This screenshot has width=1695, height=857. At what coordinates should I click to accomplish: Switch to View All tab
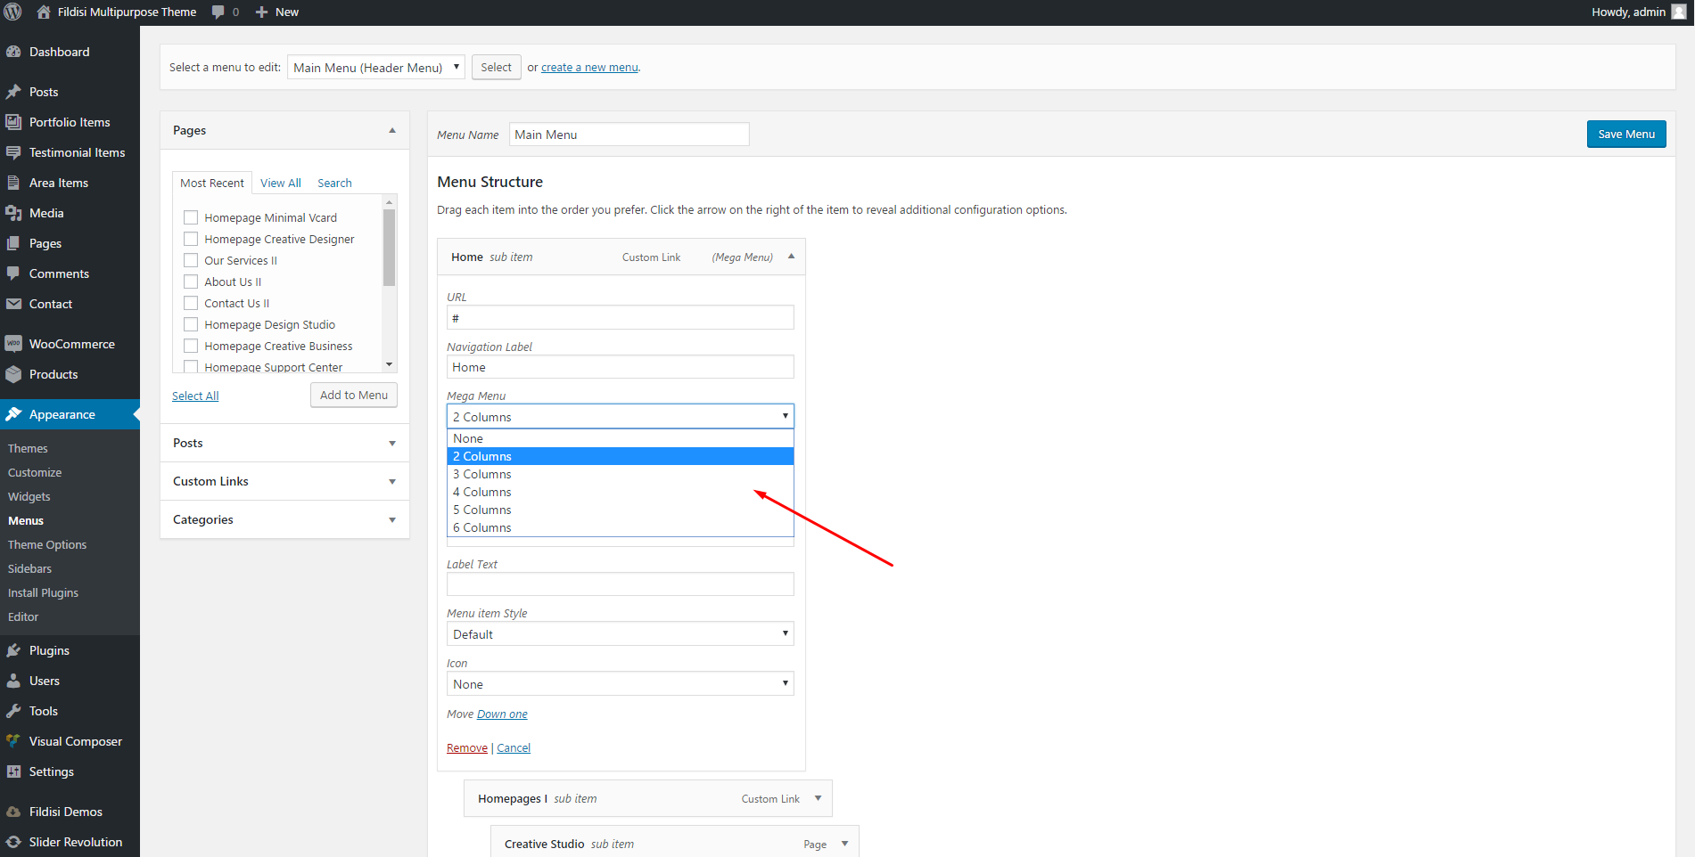281,183
